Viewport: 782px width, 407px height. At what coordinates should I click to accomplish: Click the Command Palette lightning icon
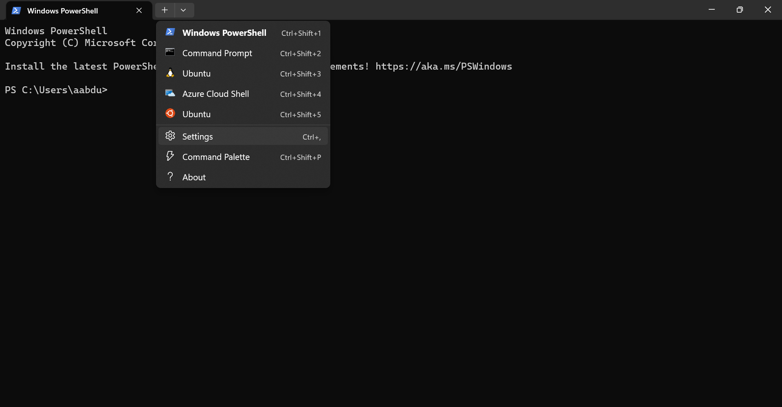point(170,156)
